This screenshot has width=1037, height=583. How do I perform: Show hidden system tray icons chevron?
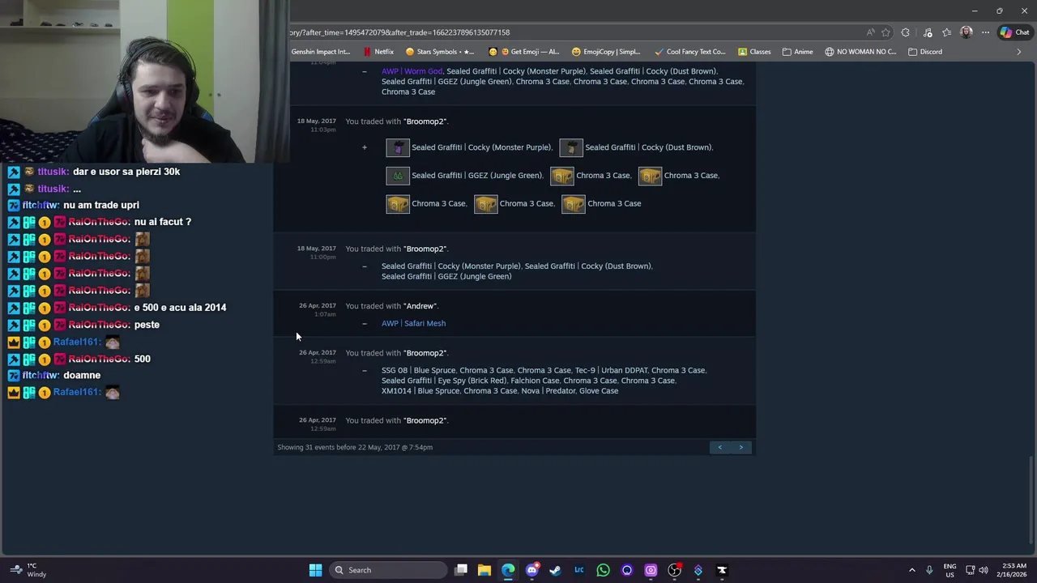911,570
